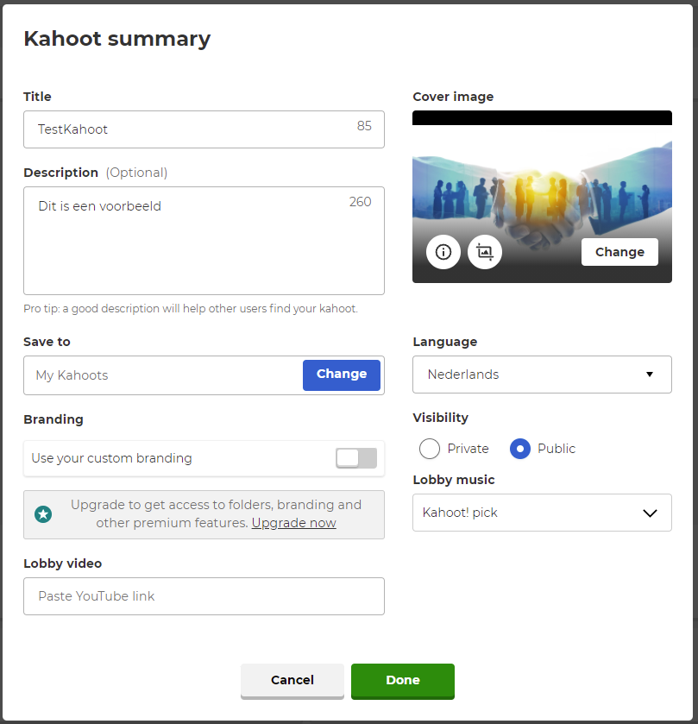This screenshot has width=698, height=724.
Task: Click the 'Lobby video' section label
Action: [x=63, y=563]
